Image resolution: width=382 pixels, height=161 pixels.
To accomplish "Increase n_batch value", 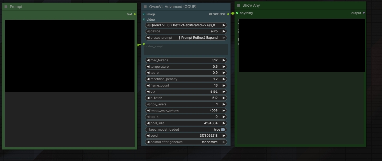I will pyautogui.click(x=224, y=98).
